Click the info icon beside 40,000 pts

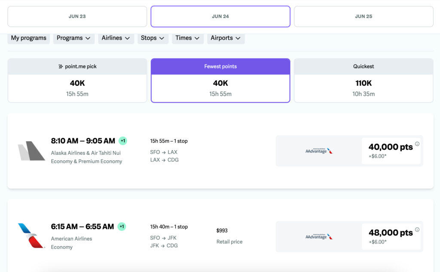coord(417,144)
